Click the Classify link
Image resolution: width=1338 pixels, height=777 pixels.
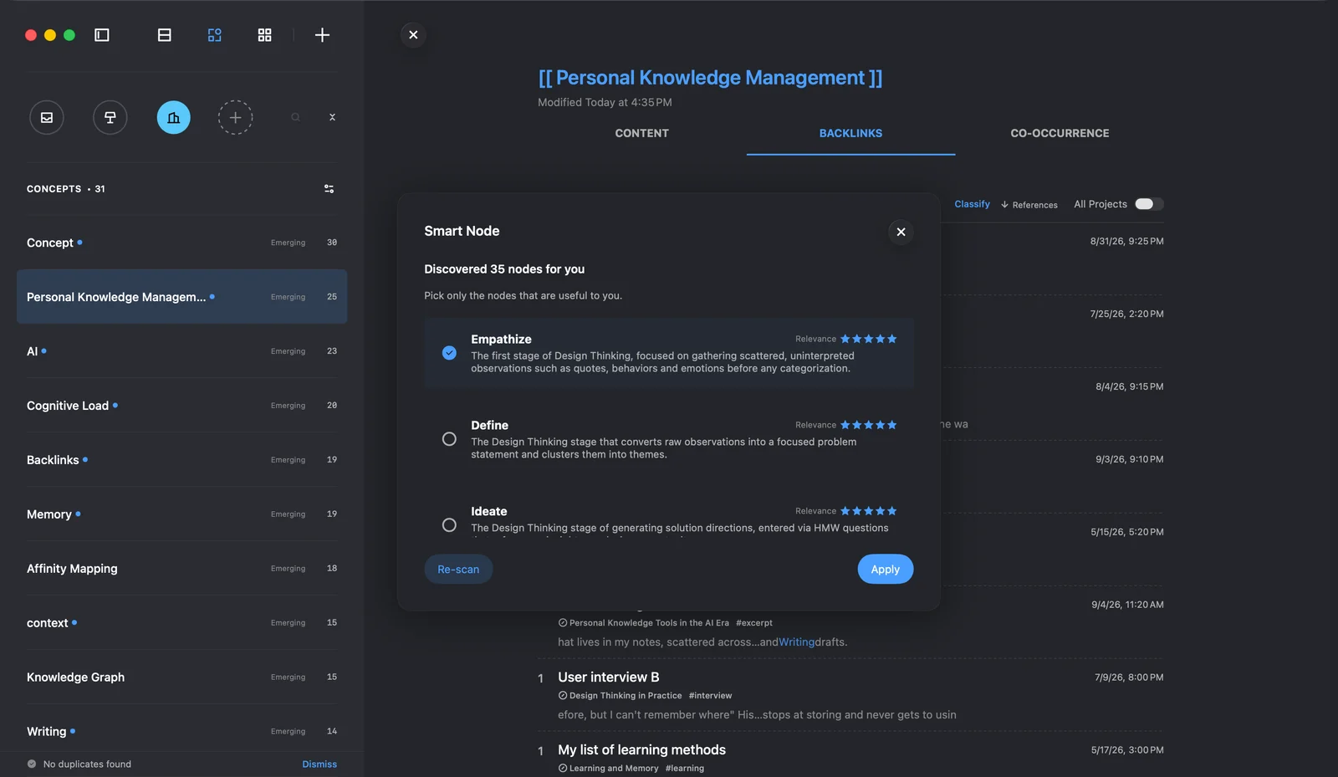point(972,204)
